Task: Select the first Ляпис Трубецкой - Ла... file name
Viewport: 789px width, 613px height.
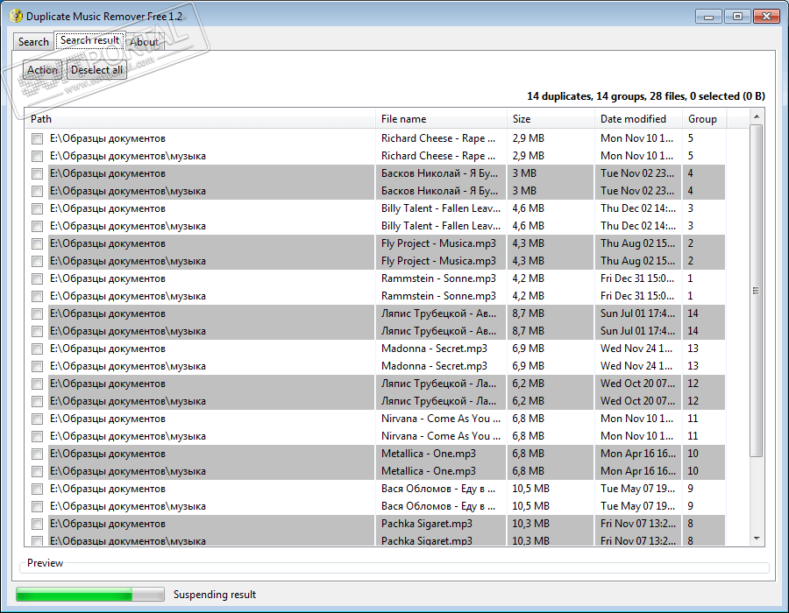Action: pos(439,384)
